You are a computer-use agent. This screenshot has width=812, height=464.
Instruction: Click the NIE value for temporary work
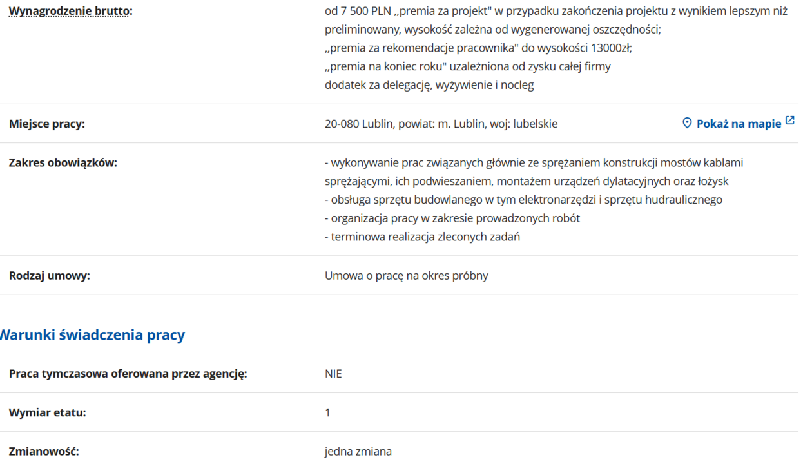coord(333,374)
